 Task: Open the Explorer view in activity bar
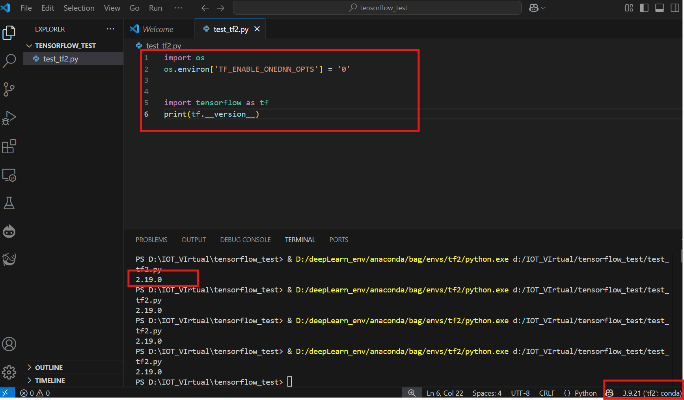pyautogui.click(x=9, y=32)
